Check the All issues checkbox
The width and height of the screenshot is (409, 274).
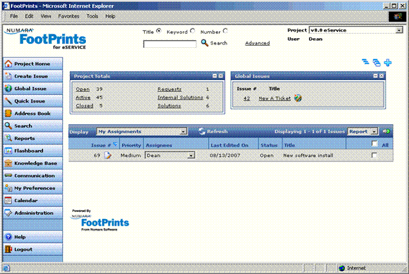tap(375, 143)
